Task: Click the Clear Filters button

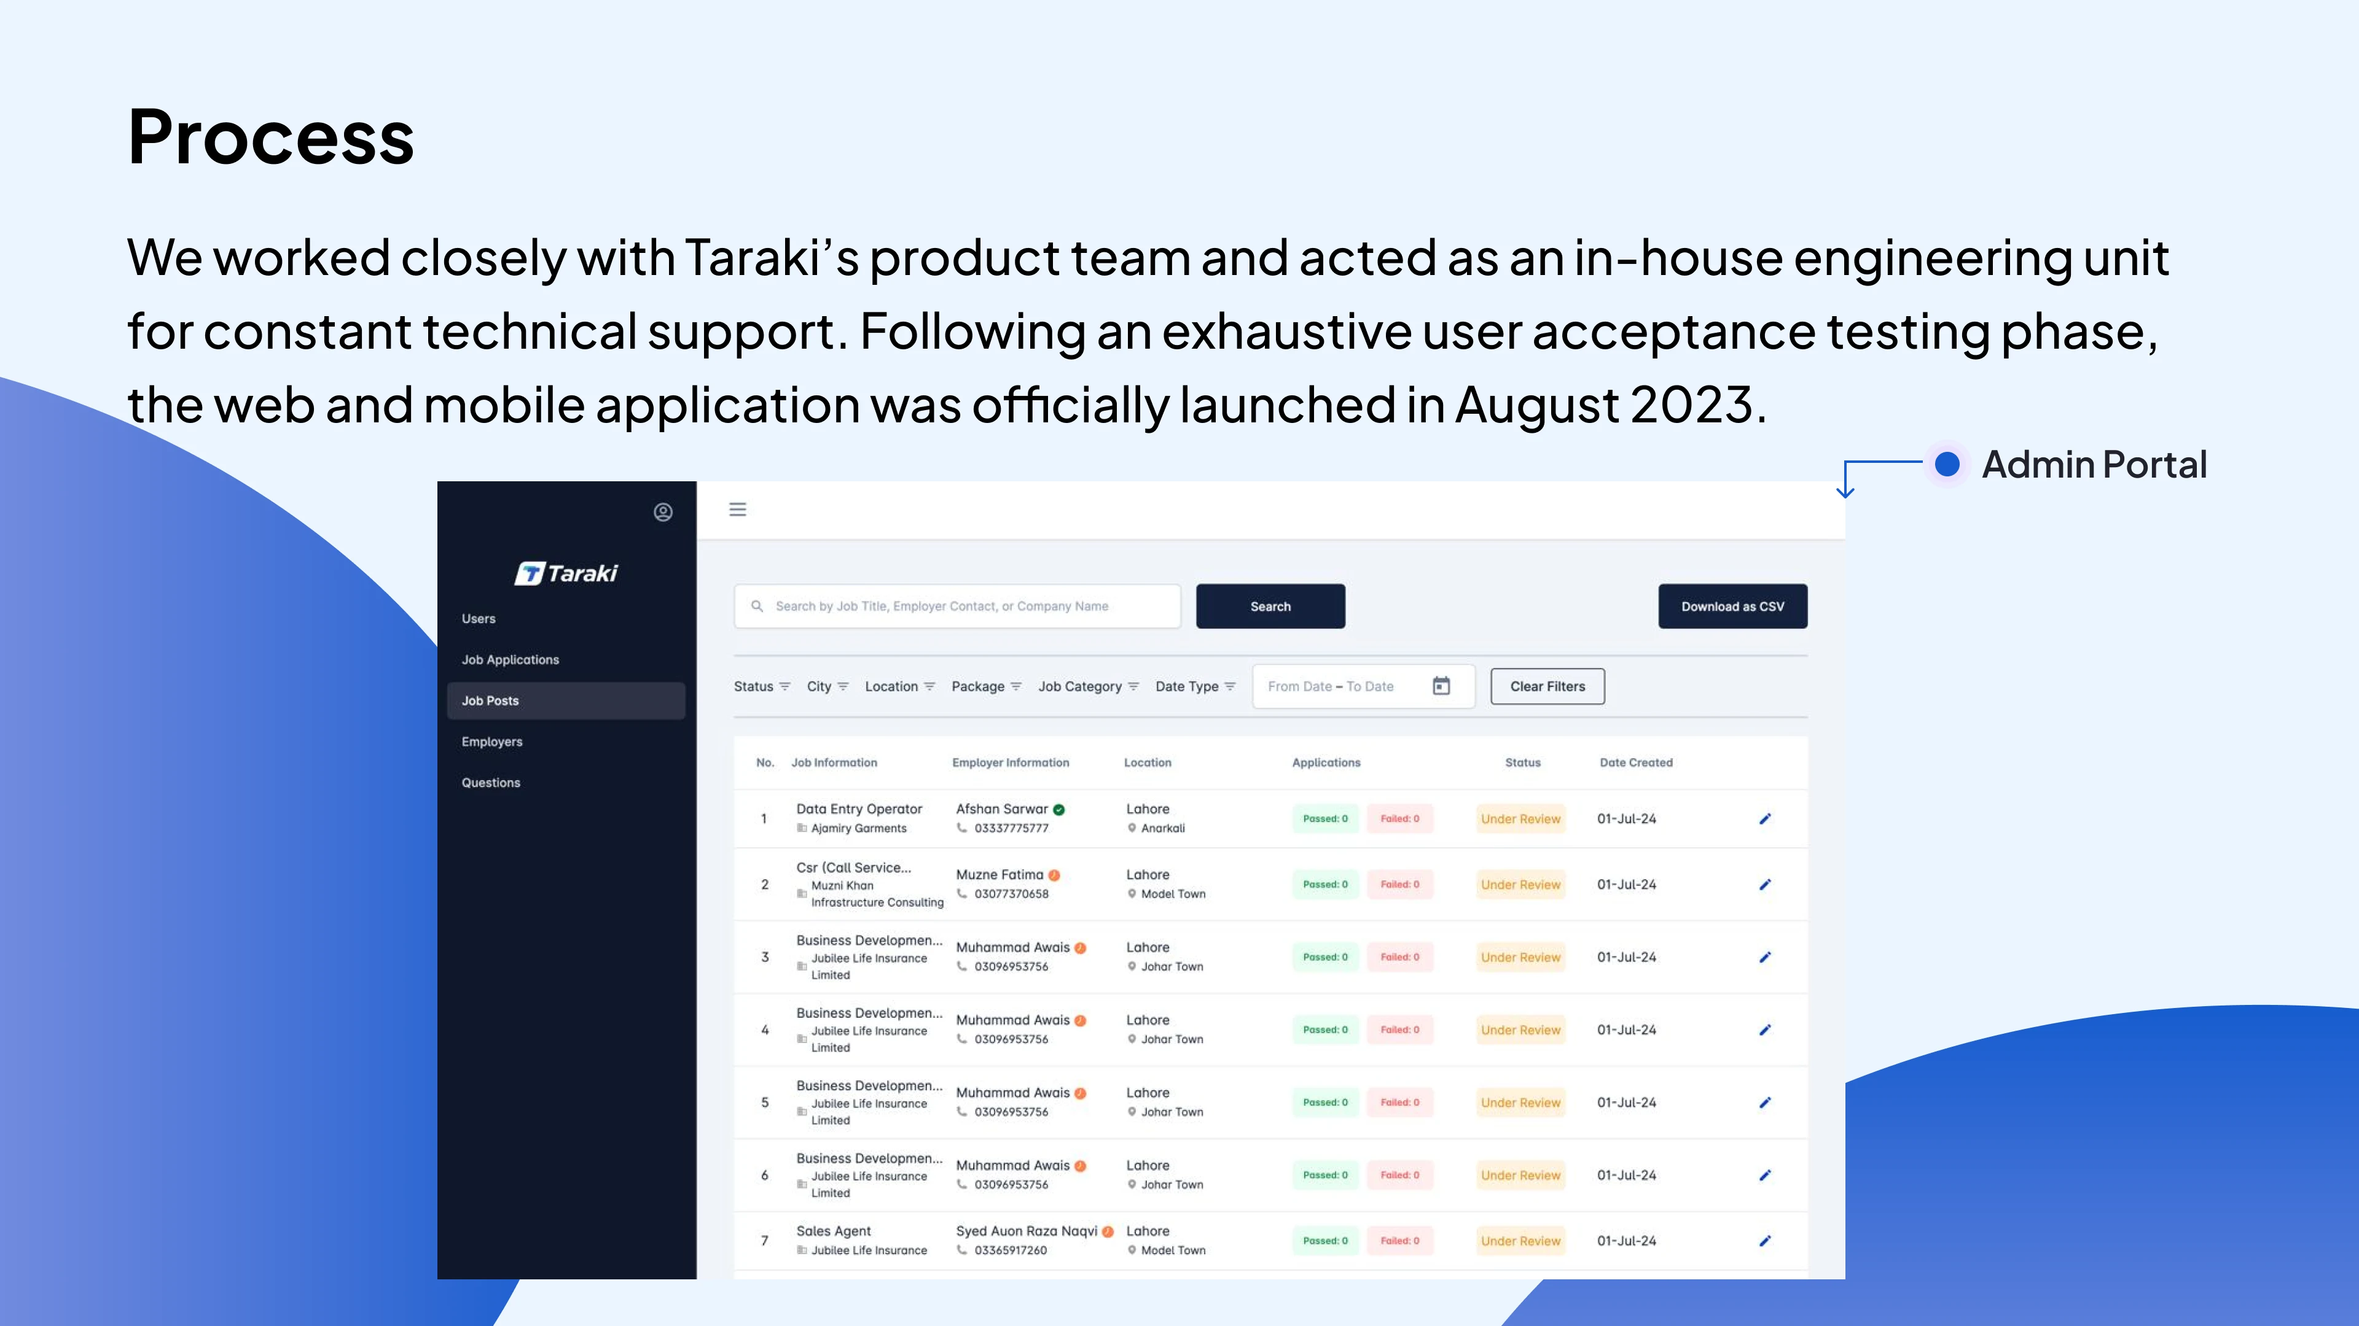Action: pos(1547,686)
